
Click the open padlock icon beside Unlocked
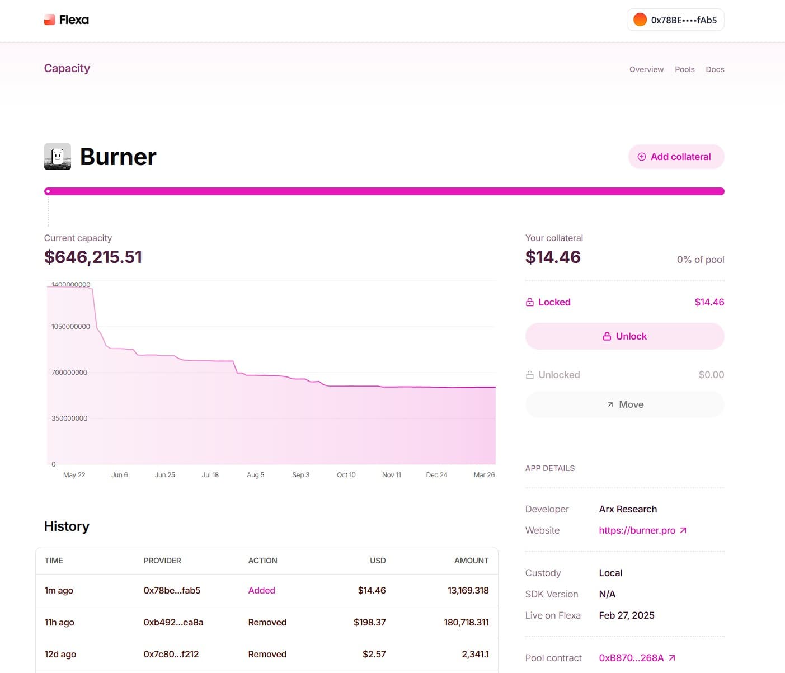point(530,375)
